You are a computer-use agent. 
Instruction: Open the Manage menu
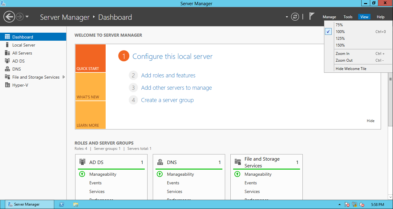pyautogui.click(x=329, y=17)
